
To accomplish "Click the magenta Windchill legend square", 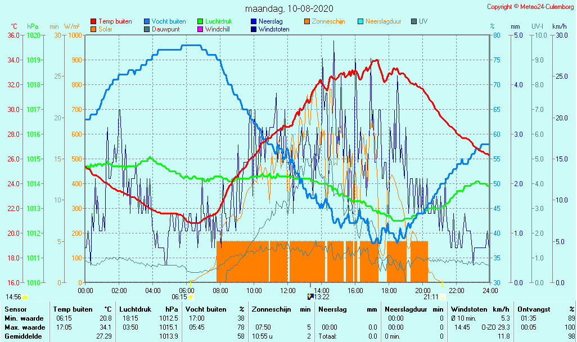I will click(x=200, y=29).
